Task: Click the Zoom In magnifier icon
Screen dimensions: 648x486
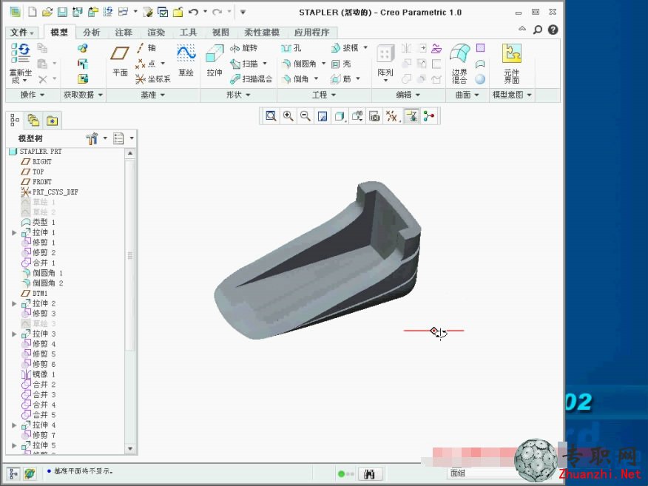Action: pos(288,117)
